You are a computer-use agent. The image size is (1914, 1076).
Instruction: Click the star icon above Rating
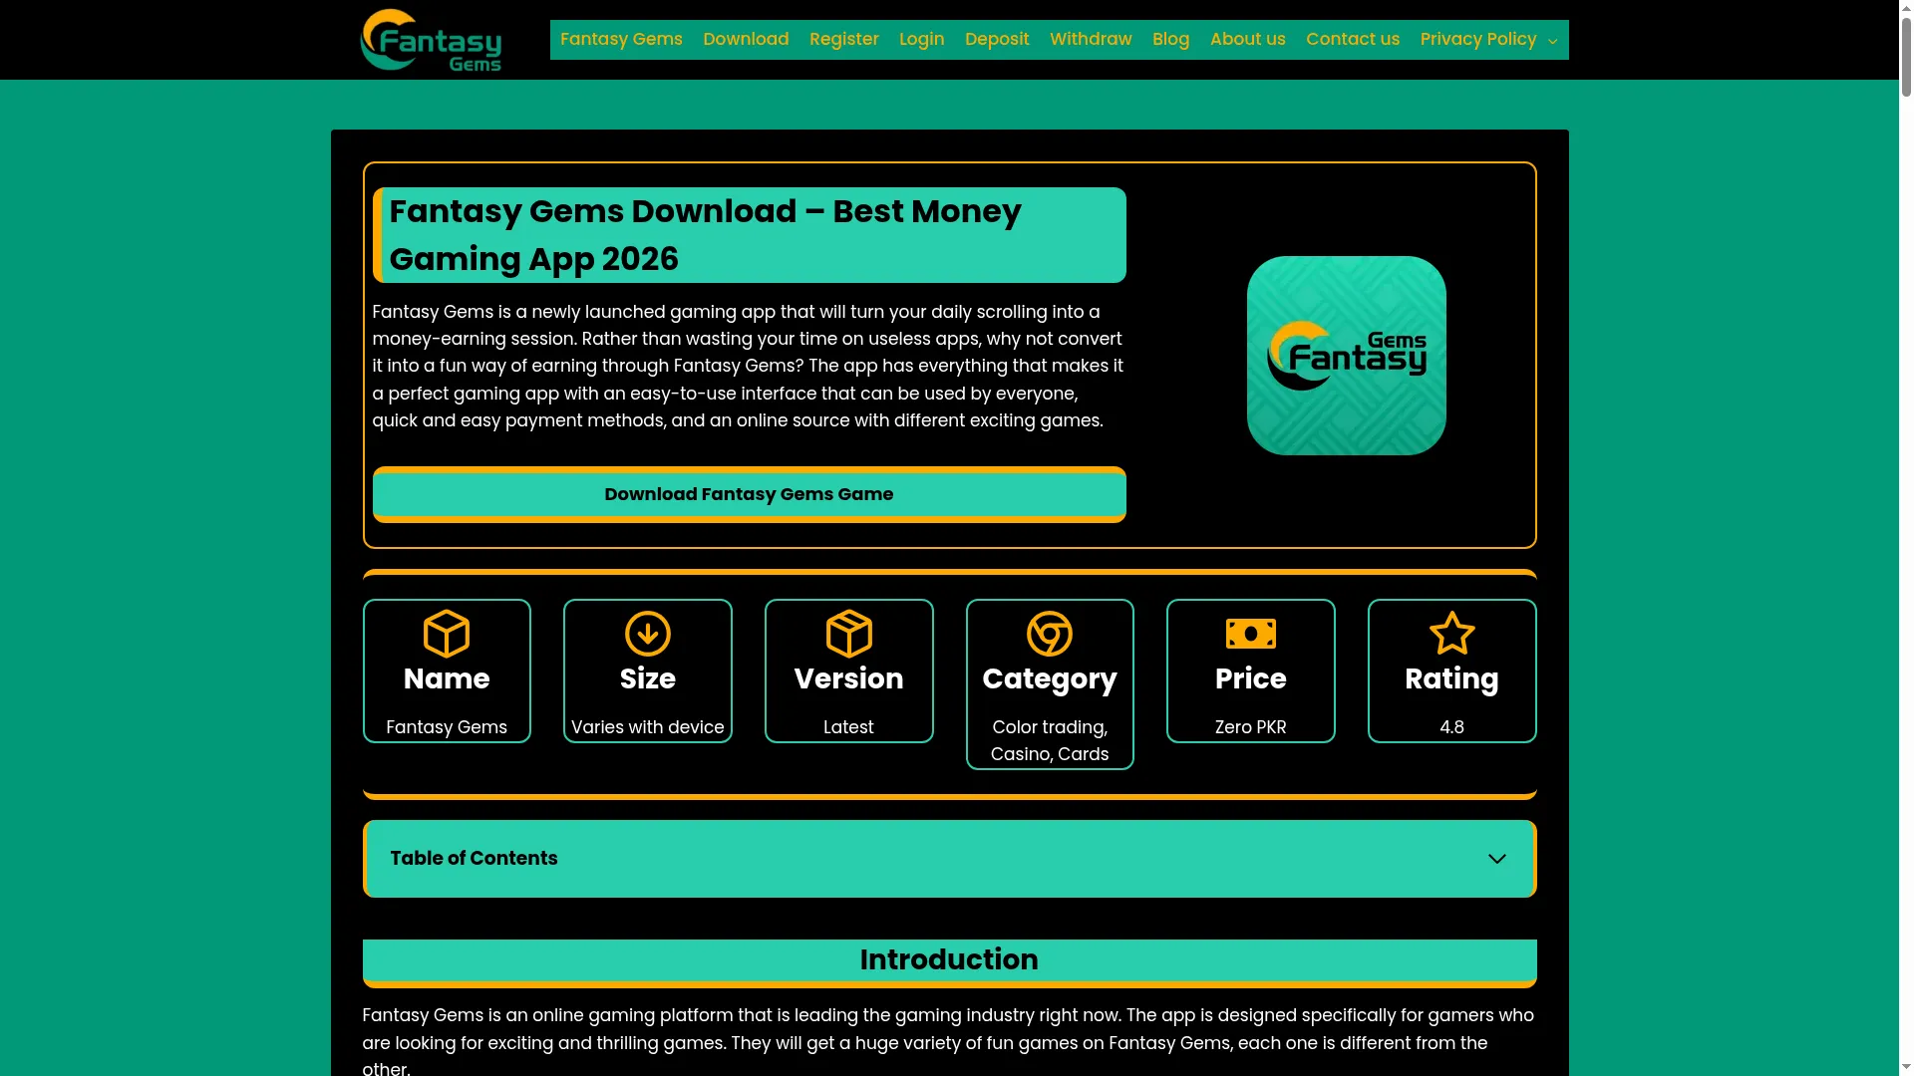coord(1452,634)
